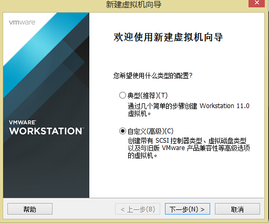The image size is (269, 223).
Task: Click the greyed-out 上一步(B) button
Action: tap(138, 209)
